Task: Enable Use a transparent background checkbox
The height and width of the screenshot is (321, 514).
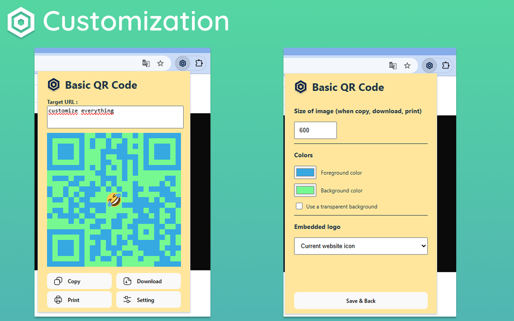Action: (299, 206)
